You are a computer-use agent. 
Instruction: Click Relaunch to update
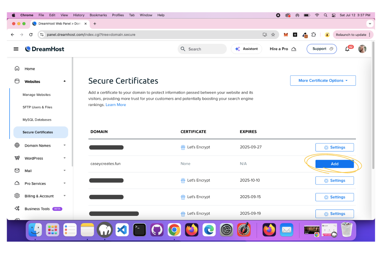pos(352,35)
